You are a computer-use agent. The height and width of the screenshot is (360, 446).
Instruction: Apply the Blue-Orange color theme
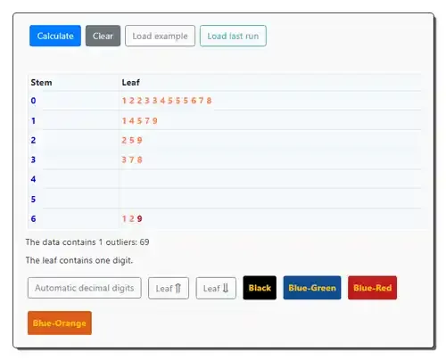60,323
